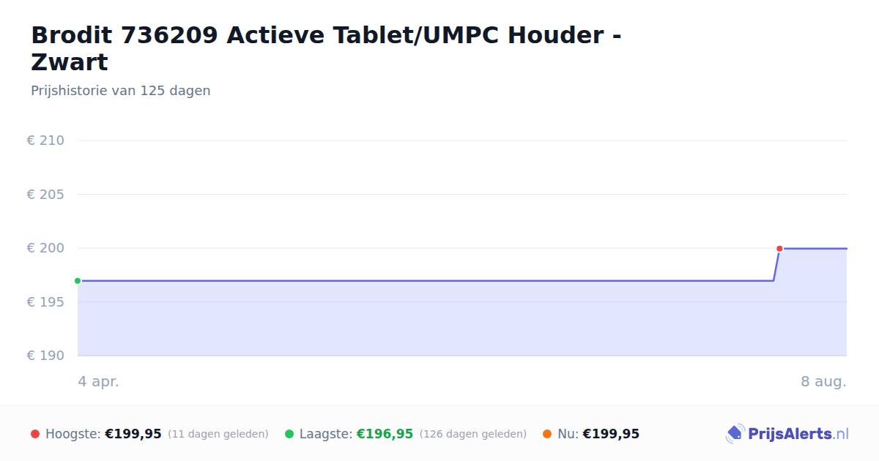Click the product title Brodit 736209 heading
The height and width of the screenshot is (461, 879).
(327, 48)
